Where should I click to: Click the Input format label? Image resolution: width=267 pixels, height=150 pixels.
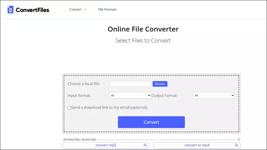pos(79,95)
